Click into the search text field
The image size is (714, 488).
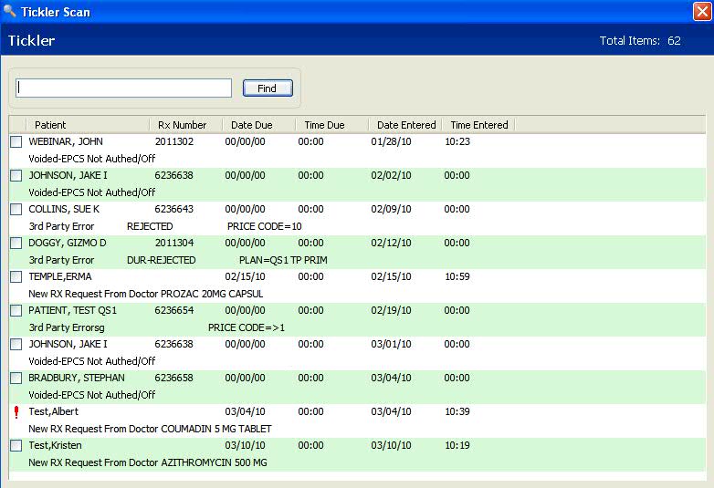(x=124, y=88)
